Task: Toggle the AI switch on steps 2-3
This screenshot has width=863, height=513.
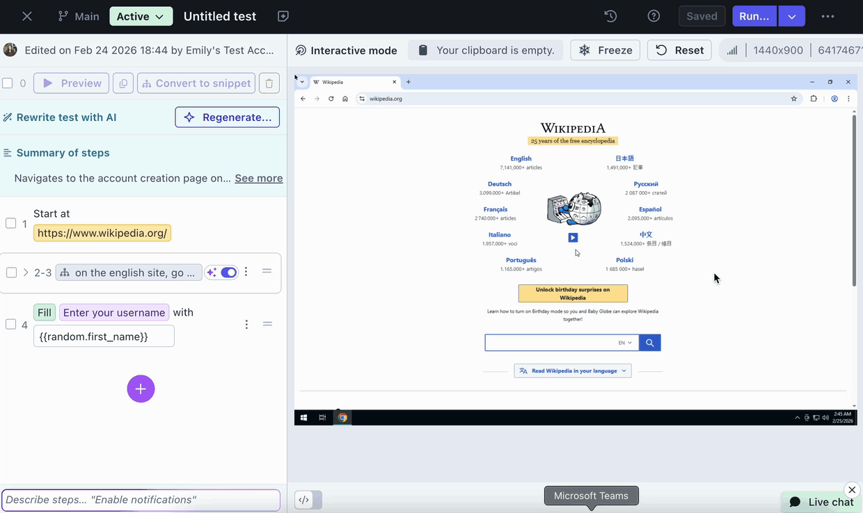Action: 229,272
